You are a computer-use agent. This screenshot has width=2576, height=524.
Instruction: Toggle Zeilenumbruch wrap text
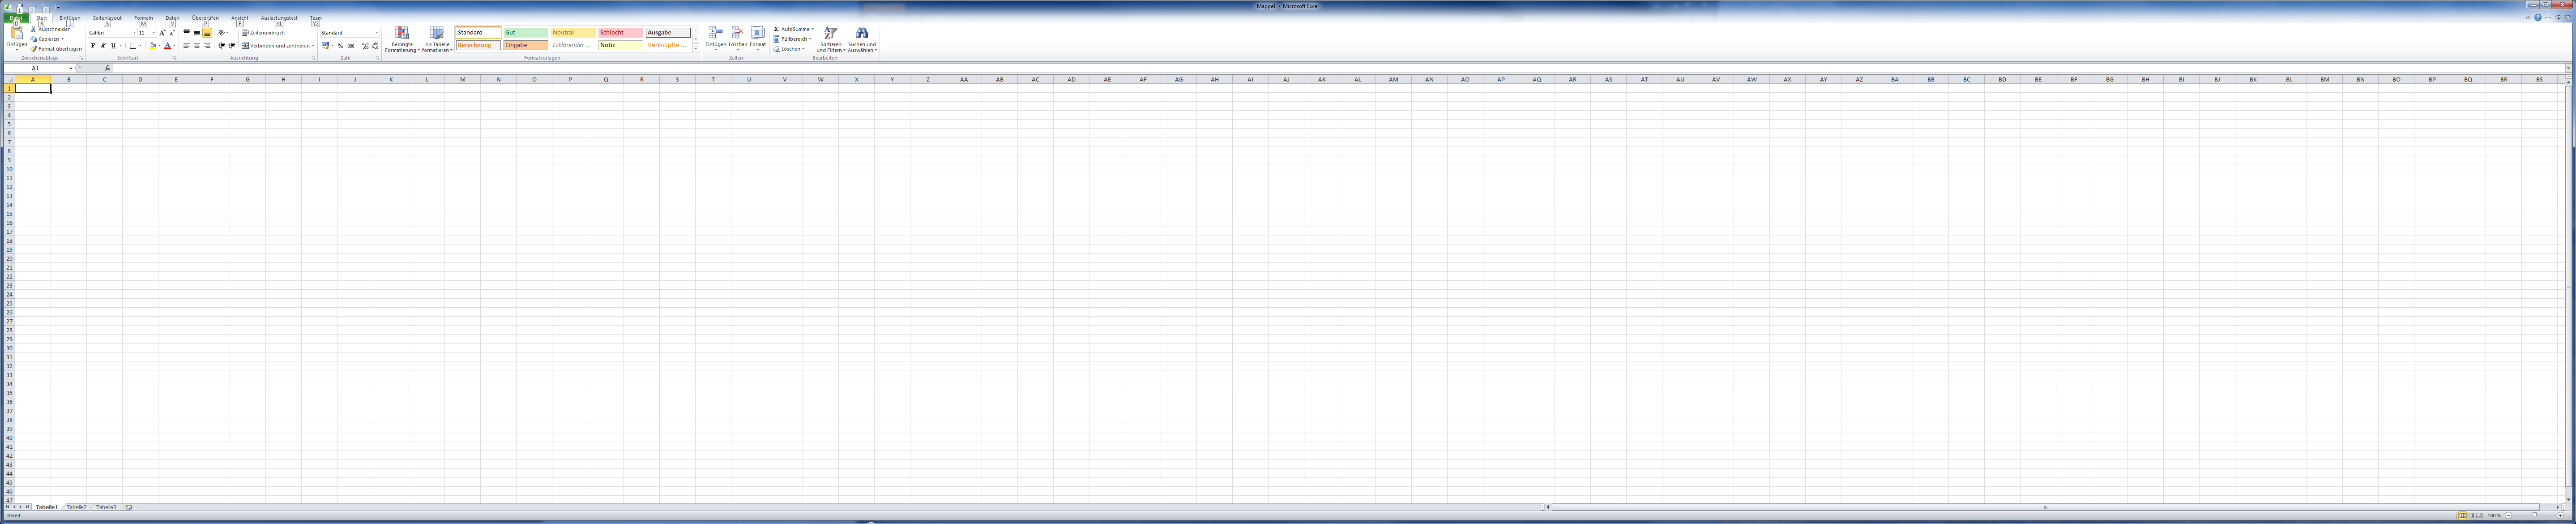click(x=263, y=33)
